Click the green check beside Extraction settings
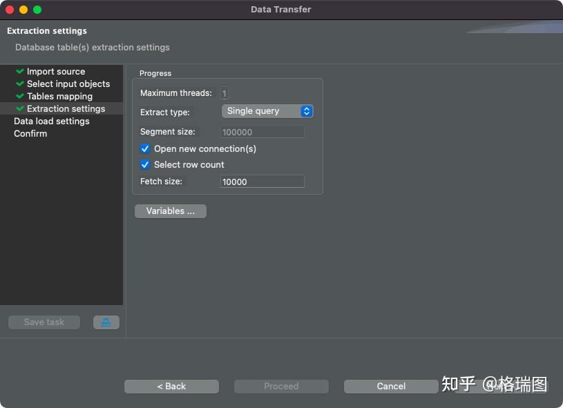 point(20,108)
